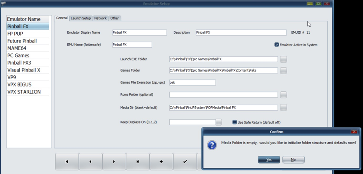Viewport: 363px width, 174px height.
Task: Close the Confirm dialog
Action: (x=354, y=131)
